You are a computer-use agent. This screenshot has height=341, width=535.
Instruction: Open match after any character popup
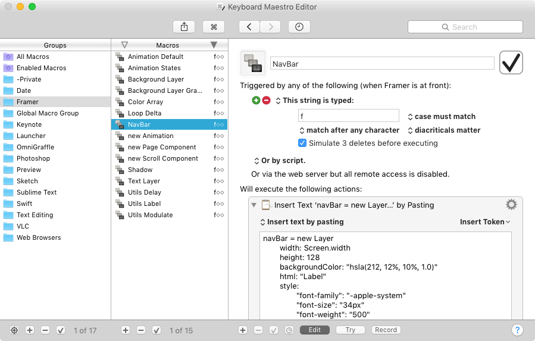coord(349,130)
